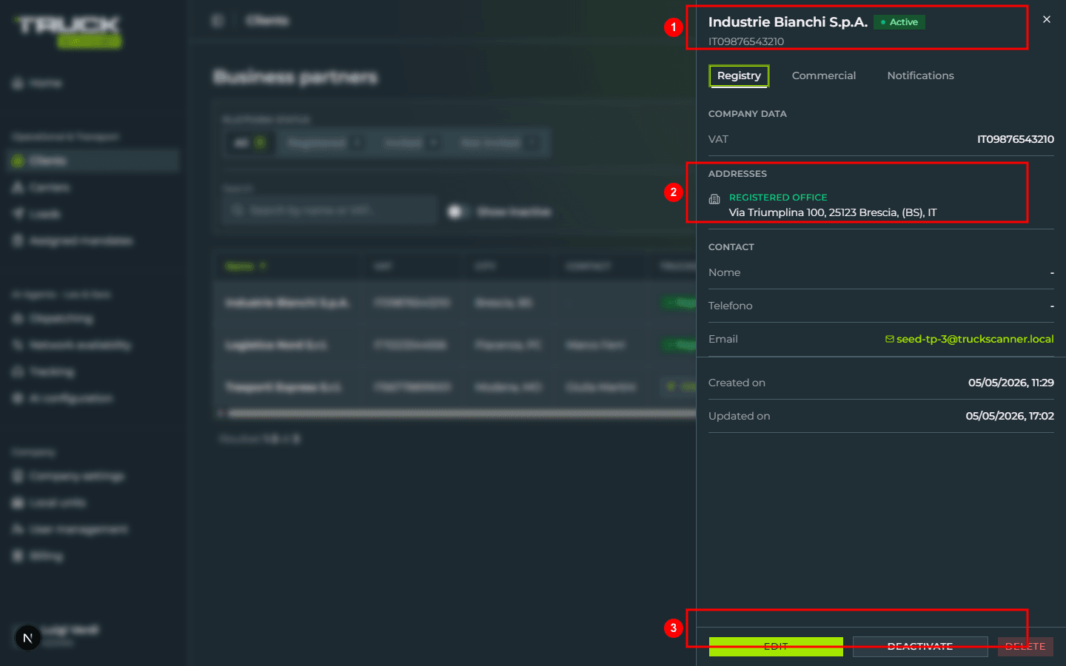Select the panel title Industrie Bianchi S.p.A.

[788, 22]
